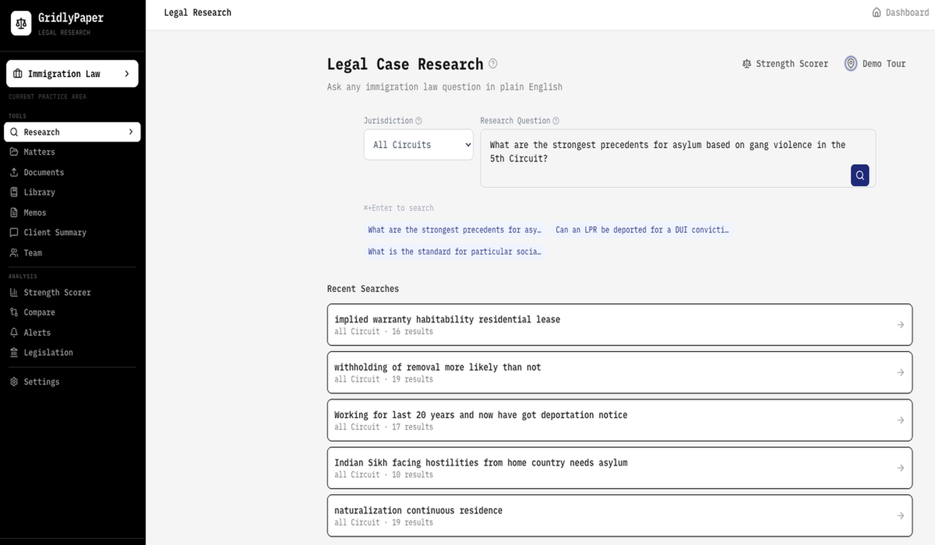935x545 pixels.
Task: Open Library in the sidebar
Action: point(72,192)
